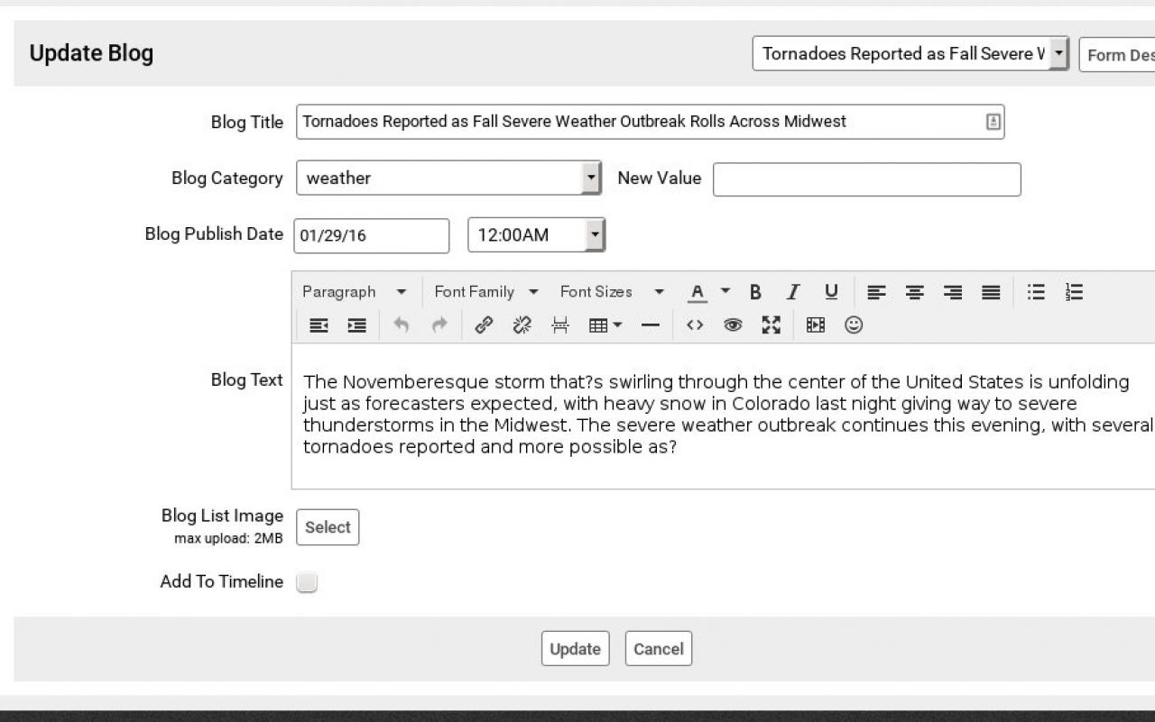Open the text color picker arrow

[x=725, y=291]
